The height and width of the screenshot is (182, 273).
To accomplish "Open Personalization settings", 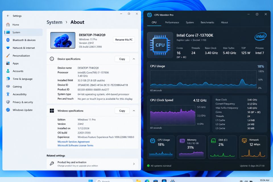I will [23, 56].
